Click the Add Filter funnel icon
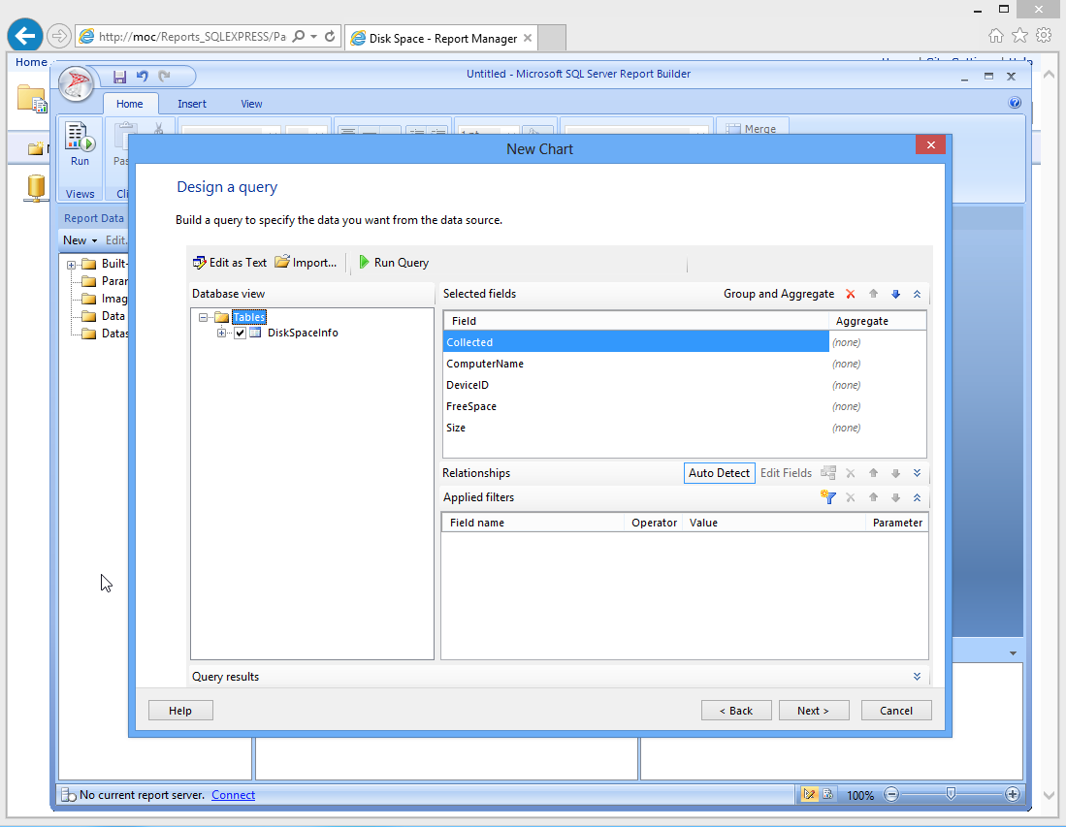This screenshot has width=1066, height=827. tap(827, 497)
